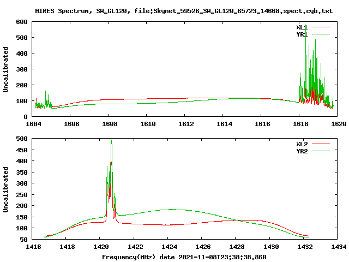
Task: Click the 1418 tick label on bottom plot
Action: click(x=67, y=247)
